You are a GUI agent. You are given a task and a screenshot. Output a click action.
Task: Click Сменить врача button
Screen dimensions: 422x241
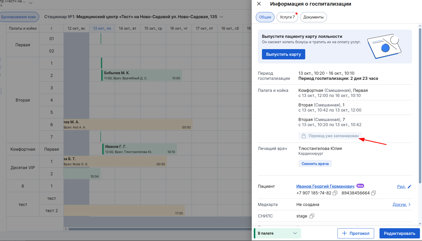click(x=315, y=164)
